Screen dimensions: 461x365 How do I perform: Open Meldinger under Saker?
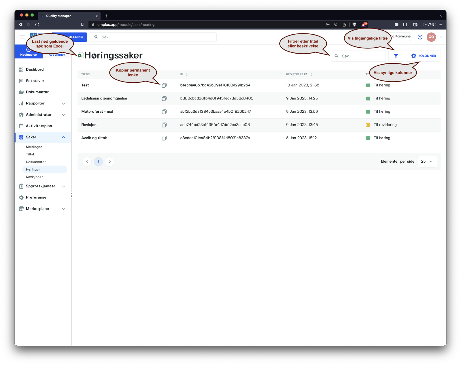click(x=34, y=147)
